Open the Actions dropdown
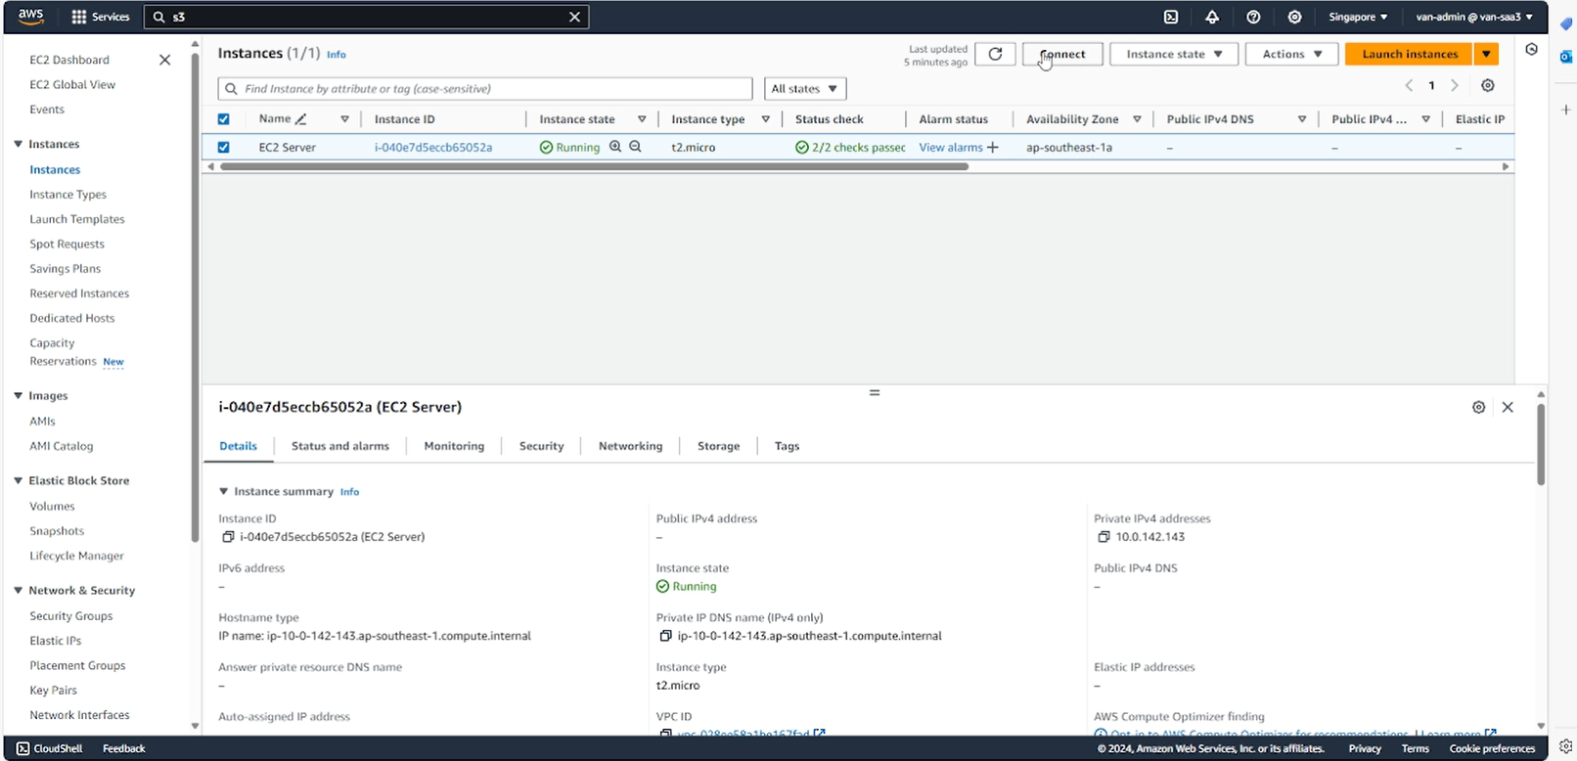This screenshot has width=1577, height=761. (1291, 54)
